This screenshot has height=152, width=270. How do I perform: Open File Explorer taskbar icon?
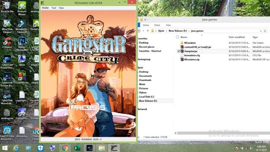point(102,148)
